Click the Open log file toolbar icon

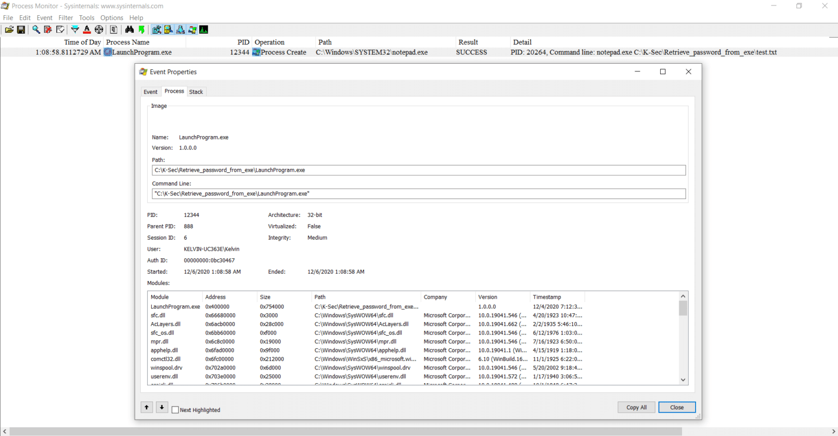9,29
